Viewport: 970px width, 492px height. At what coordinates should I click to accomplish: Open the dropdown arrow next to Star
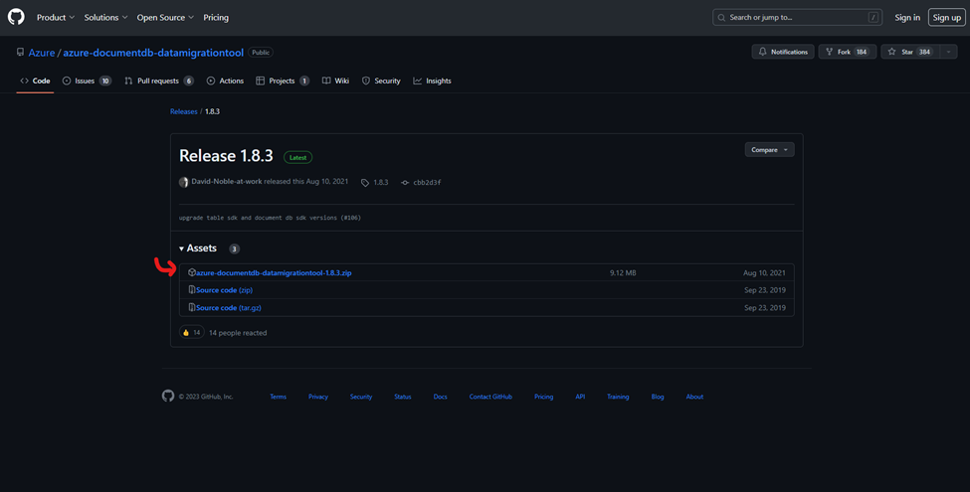click(x=948, y=52)
